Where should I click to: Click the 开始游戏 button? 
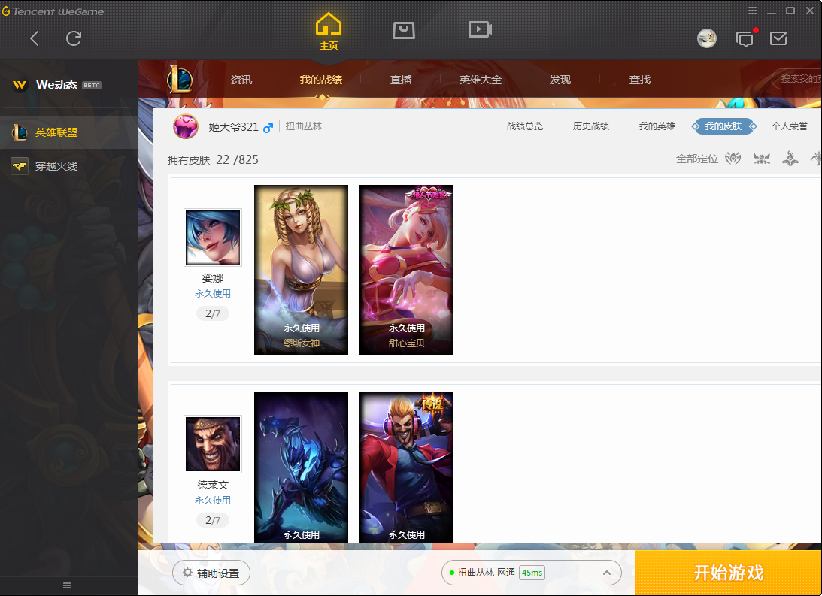[729, 573]
